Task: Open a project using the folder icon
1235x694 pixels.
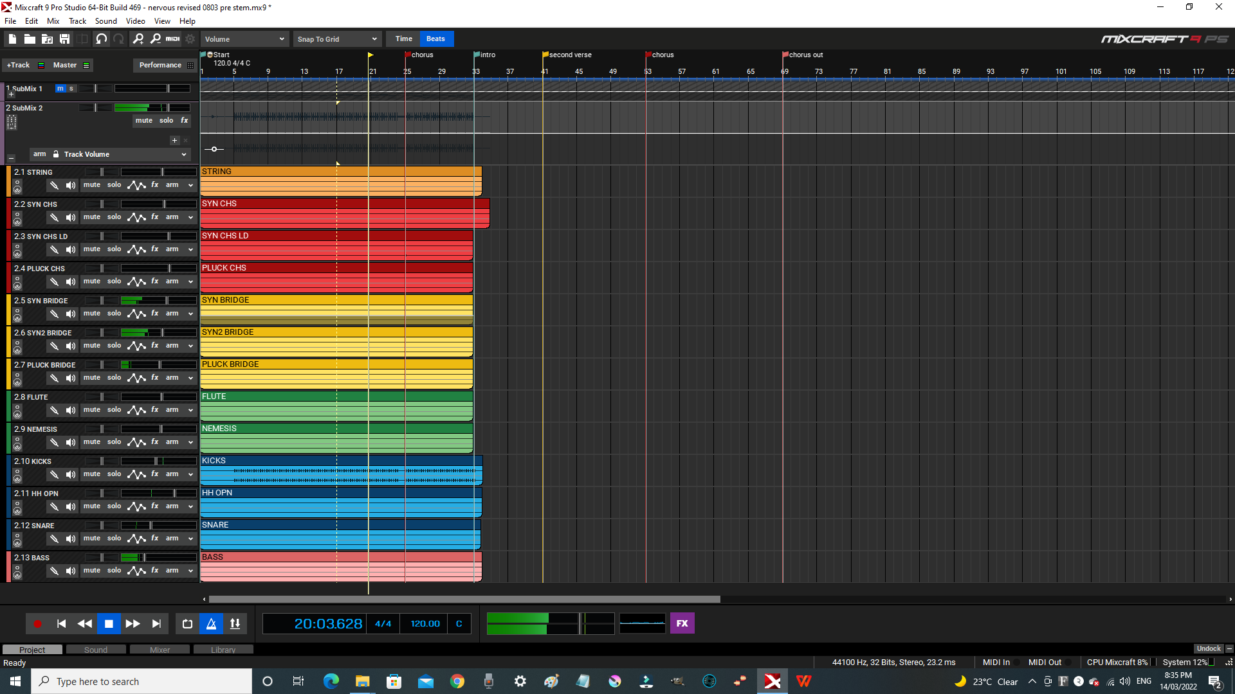Action: [x=30, y=39]
